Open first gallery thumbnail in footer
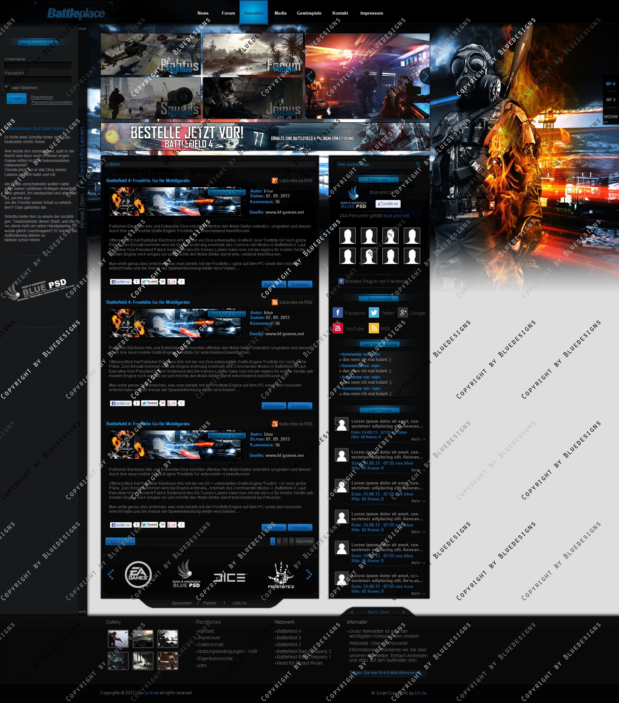619x703 pixels. pos(118,639)
